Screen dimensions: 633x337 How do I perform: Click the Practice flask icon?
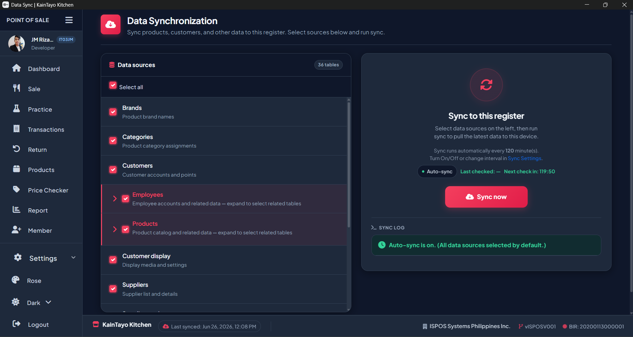click(x=17, y=108)
